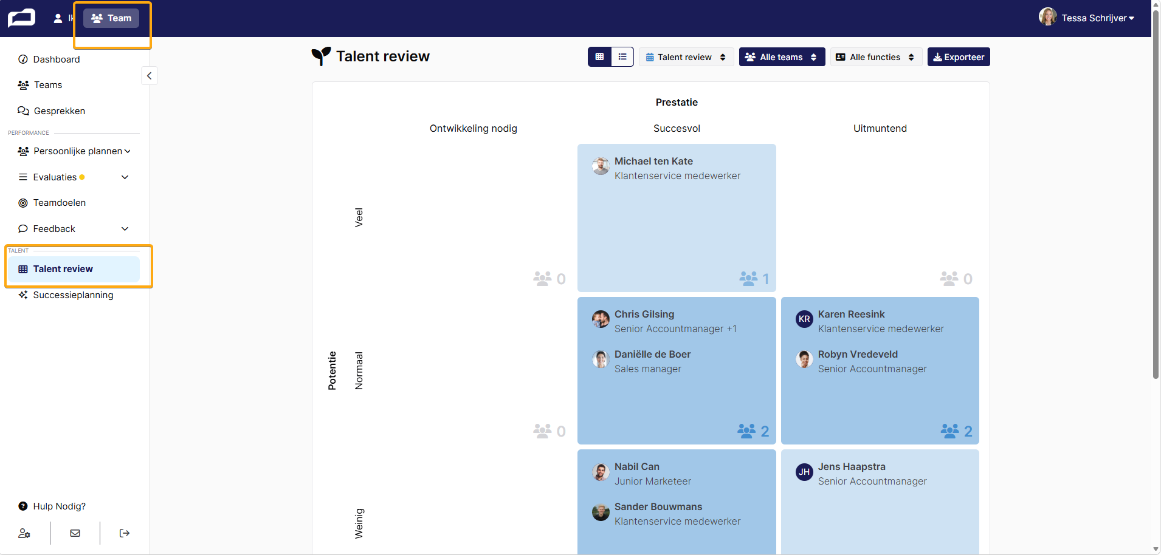
Task: Collapse the sidebar with arrow button
Action: 149,76
